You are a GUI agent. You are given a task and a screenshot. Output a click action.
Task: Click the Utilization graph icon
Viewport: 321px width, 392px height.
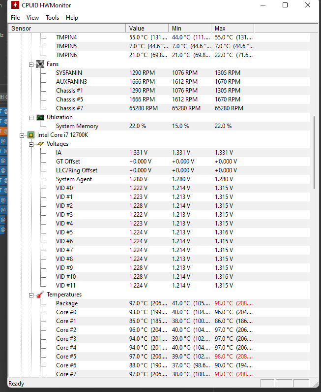click(x=40, y=117)
